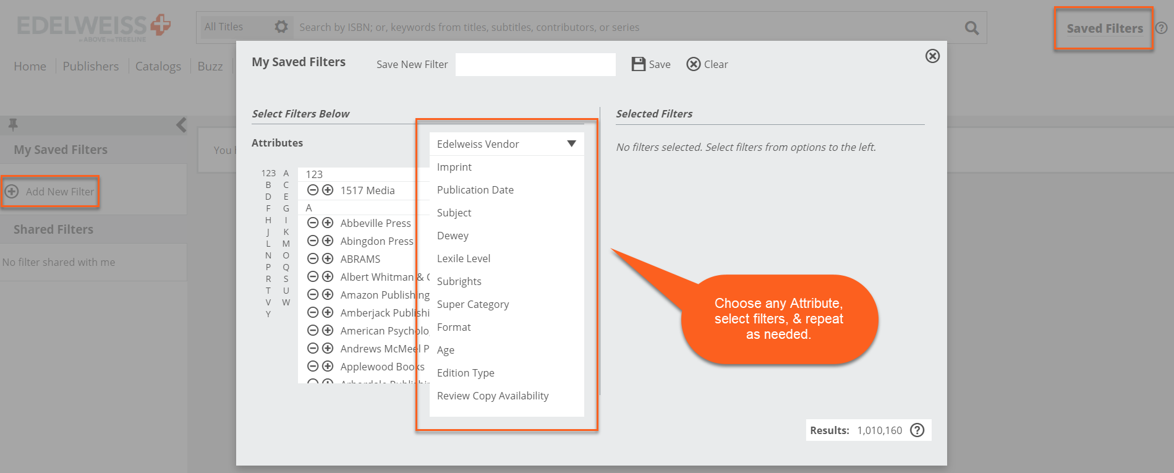Click the 1517 Media vendor name

[x=367, y=190]
